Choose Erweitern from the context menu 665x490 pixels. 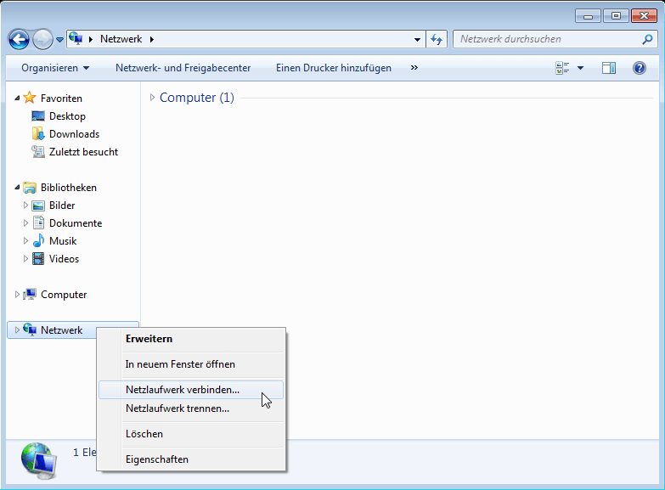tap(191, 339)
